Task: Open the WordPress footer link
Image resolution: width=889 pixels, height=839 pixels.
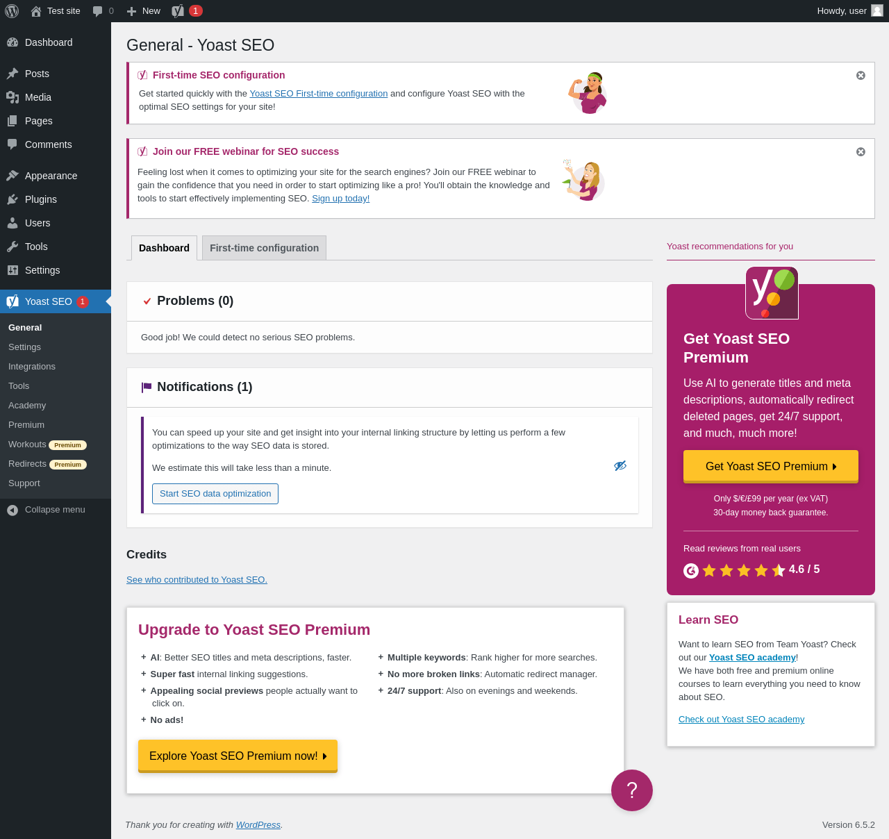Action: click(258, 825)
